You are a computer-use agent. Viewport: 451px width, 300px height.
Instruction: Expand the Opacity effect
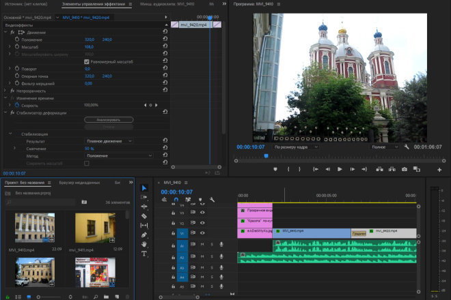coord(5,91)
